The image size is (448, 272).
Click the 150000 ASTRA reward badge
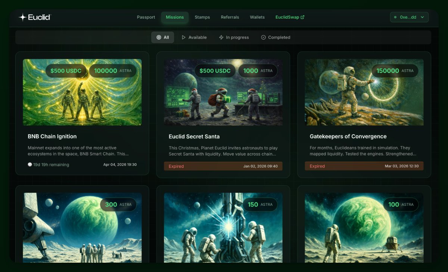(x=395, y=71)
